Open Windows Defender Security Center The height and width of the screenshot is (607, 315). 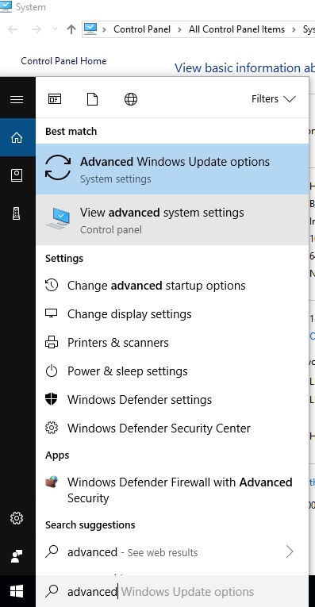172,428
